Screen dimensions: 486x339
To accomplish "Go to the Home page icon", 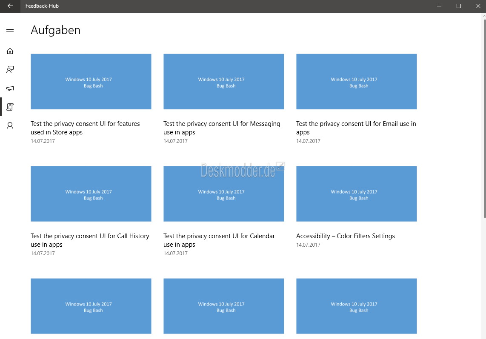I will [x=10, y=51].
